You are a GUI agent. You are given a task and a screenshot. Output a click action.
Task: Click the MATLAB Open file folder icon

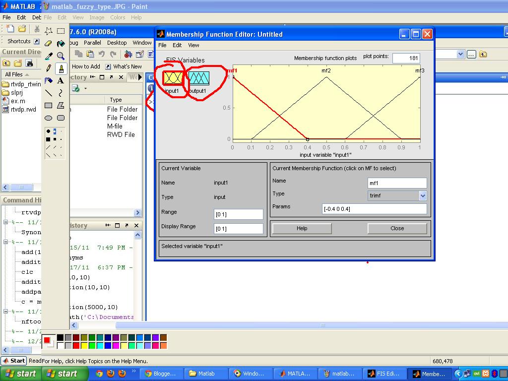pyautogui.click(x=22, y=29)
